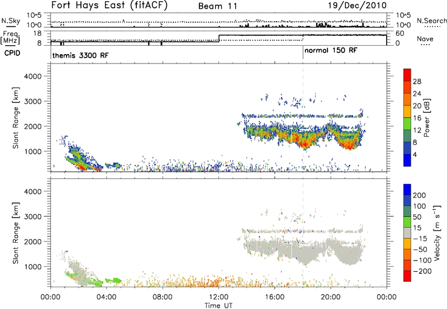Click the '20:00' time axis tick label

pos(331,297)
